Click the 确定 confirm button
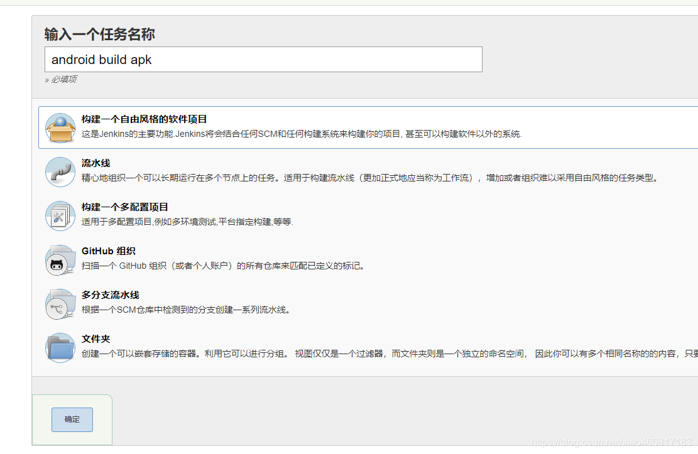This screenshot has width=698, height=454. click(x=72, y=419)
